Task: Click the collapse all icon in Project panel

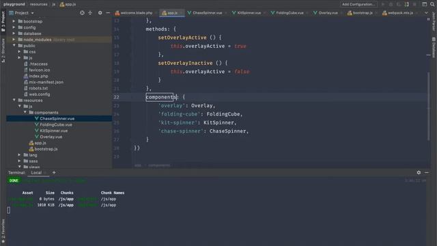Action: pyautogui.click(x=90, y=13)
